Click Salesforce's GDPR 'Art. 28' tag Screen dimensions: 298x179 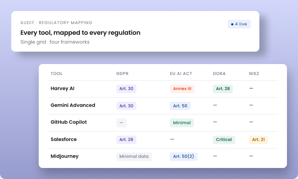pos(126,140)
